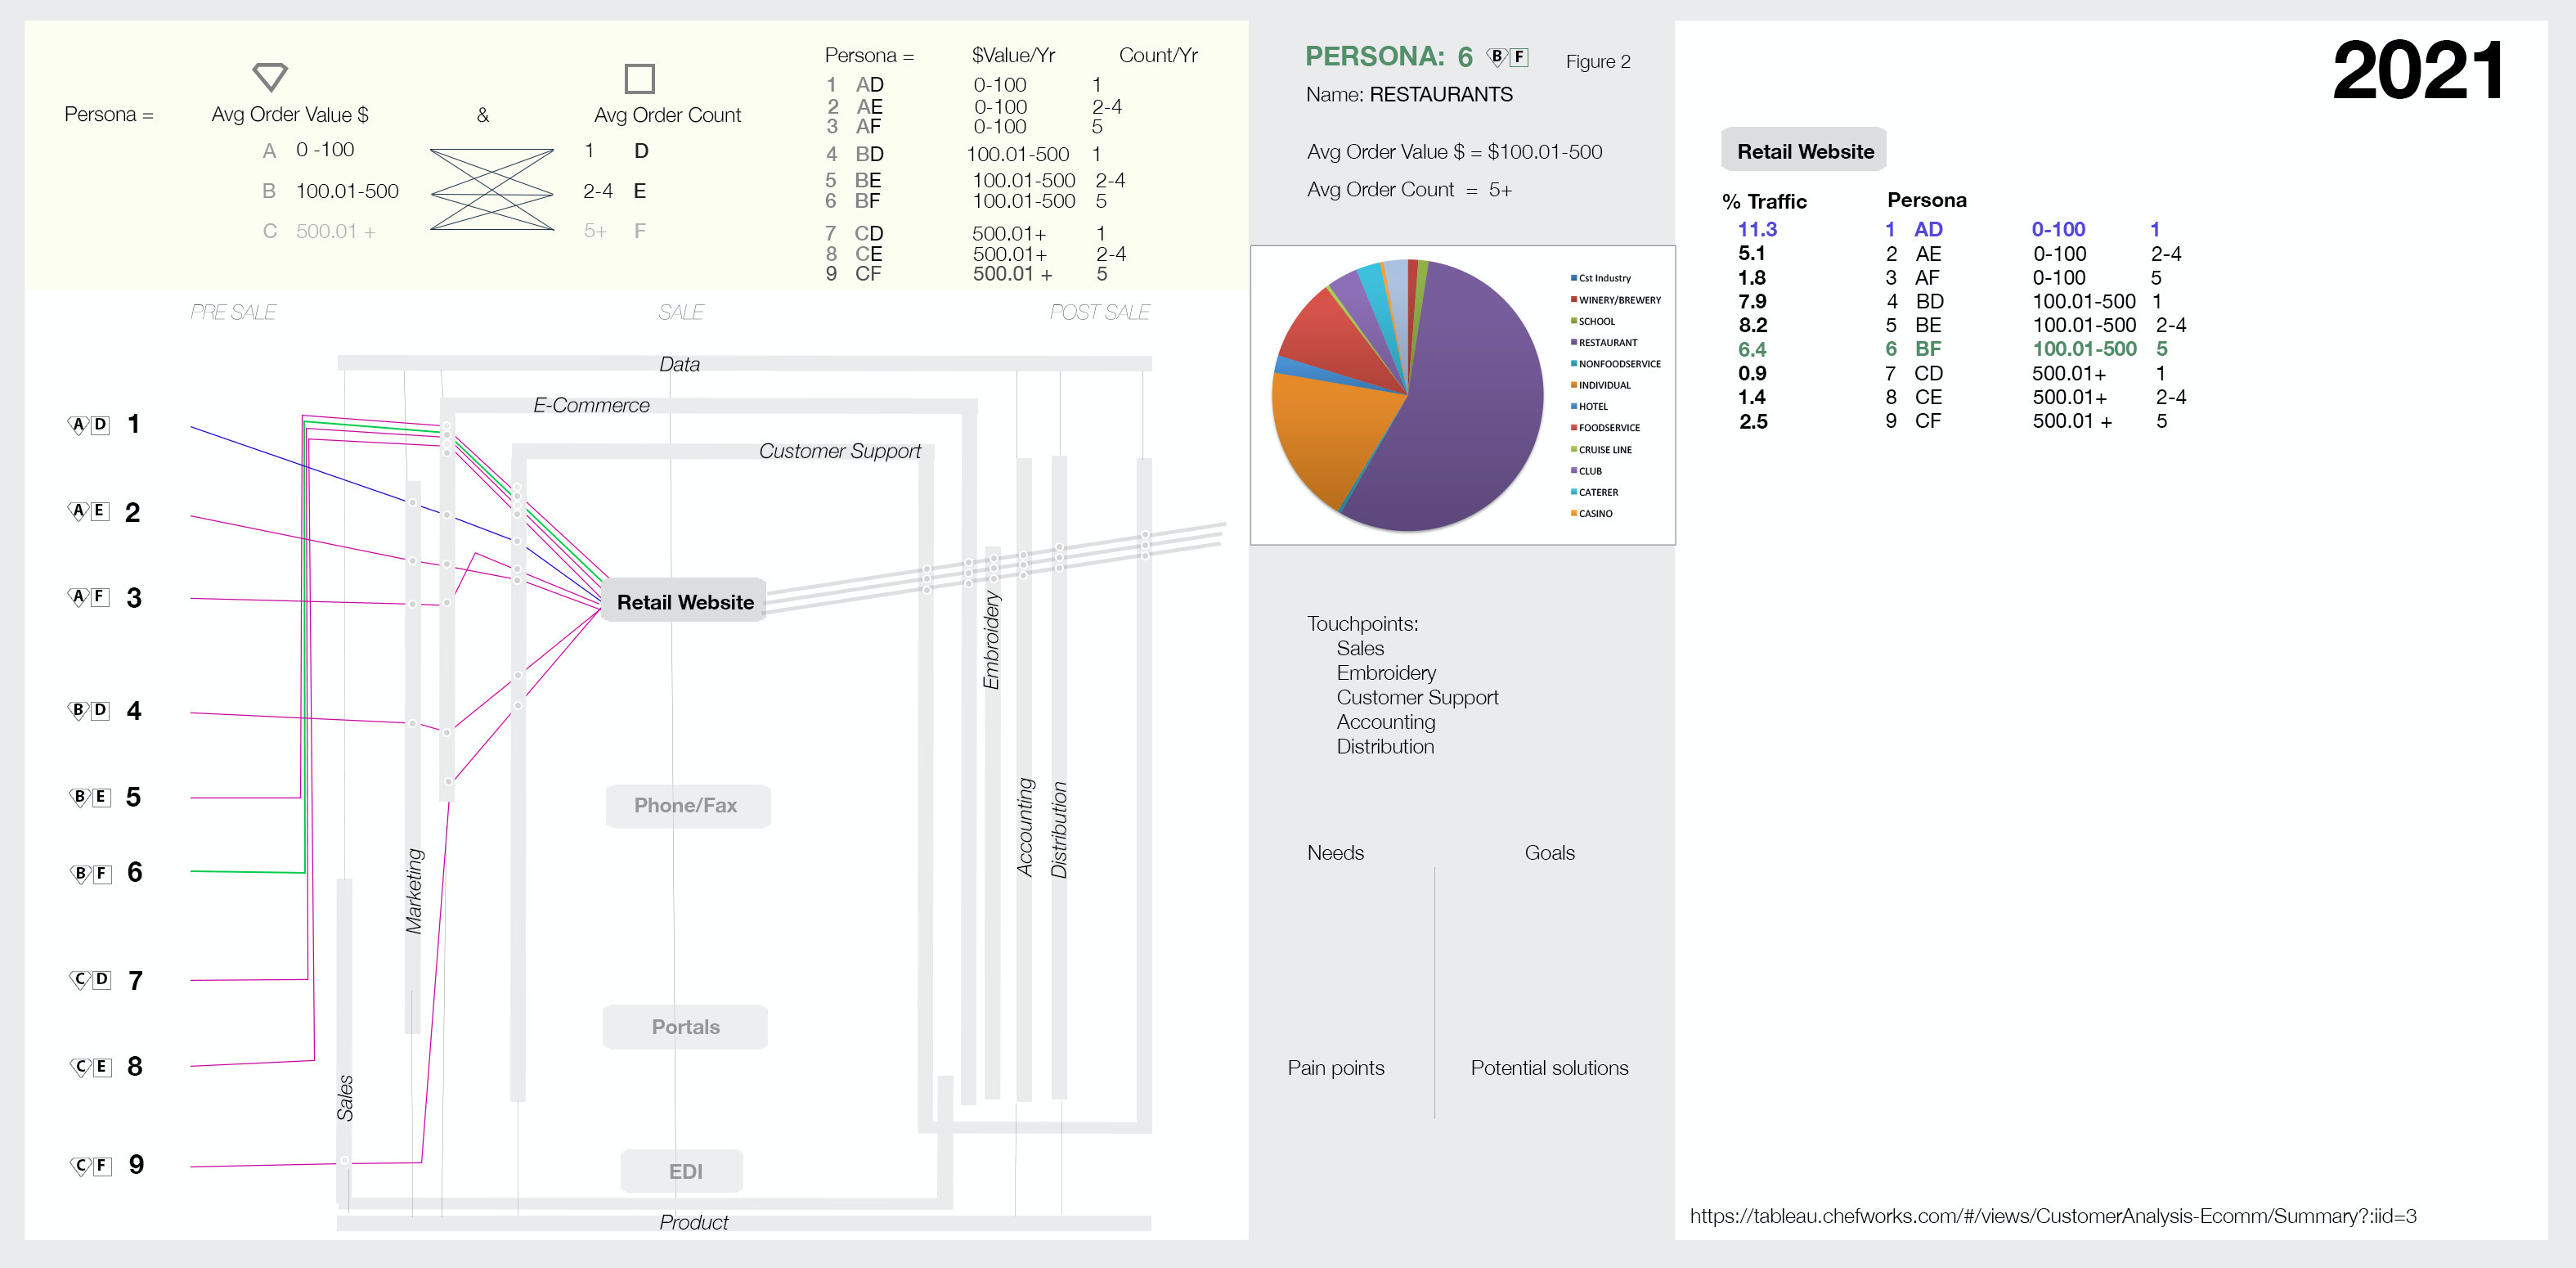Click the diamond Avg Order Value icon
2576x1268 pixels.
tap(270, 76)
